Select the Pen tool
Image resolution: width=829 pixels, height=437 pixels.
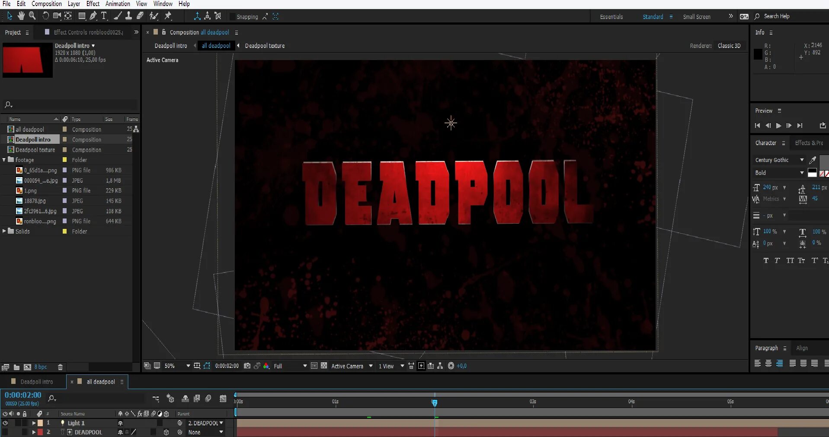[93, 16]
